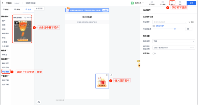Image resolution: width=198 pixels, height=105 pixels.
Task: Select 图片 basic component
Action: [x=4, y=21]
